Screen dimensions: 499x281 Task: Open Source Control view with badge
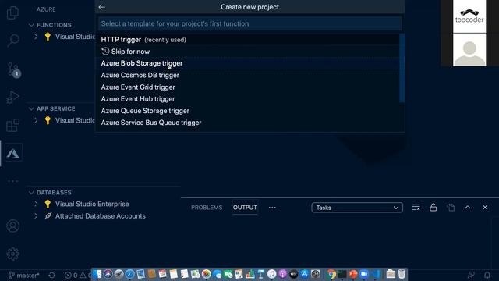13,69
